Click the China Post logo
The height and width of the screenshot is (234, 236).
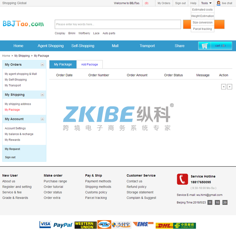point(184,226)
